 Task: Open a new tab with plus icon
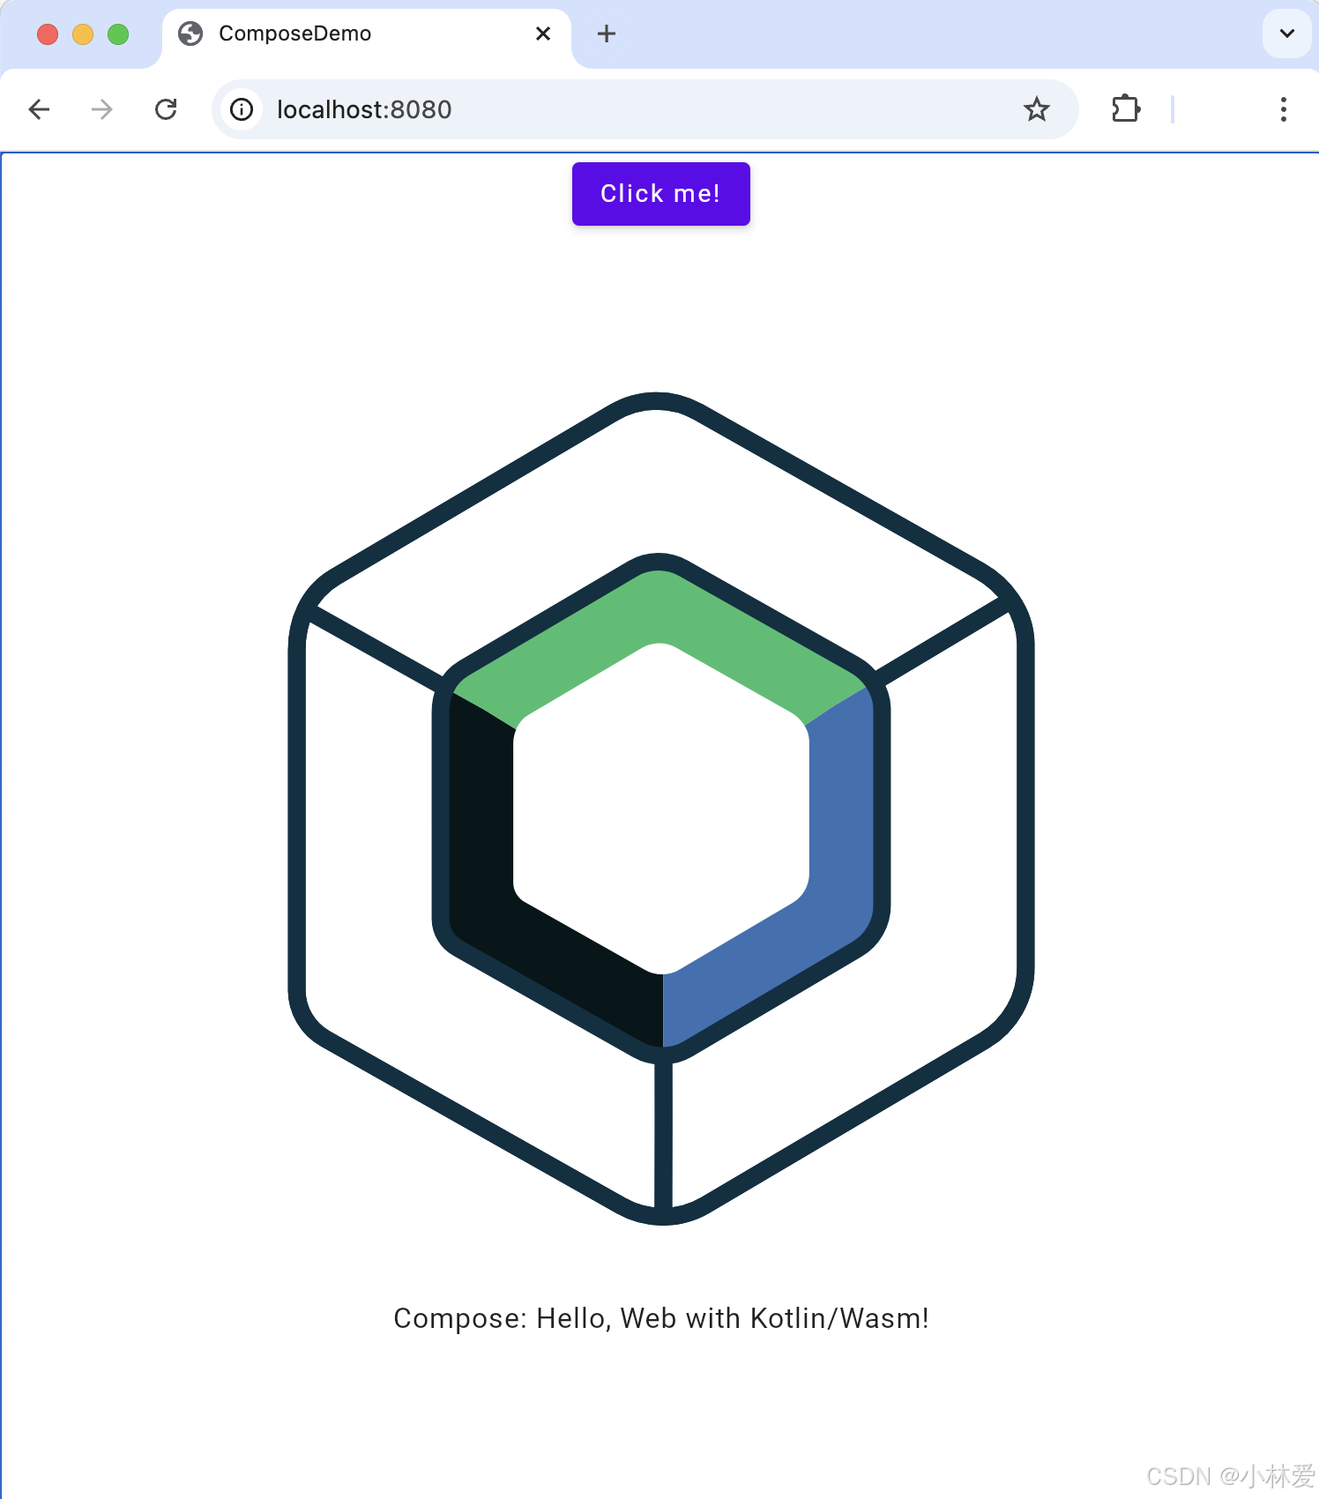pos(607,34)
